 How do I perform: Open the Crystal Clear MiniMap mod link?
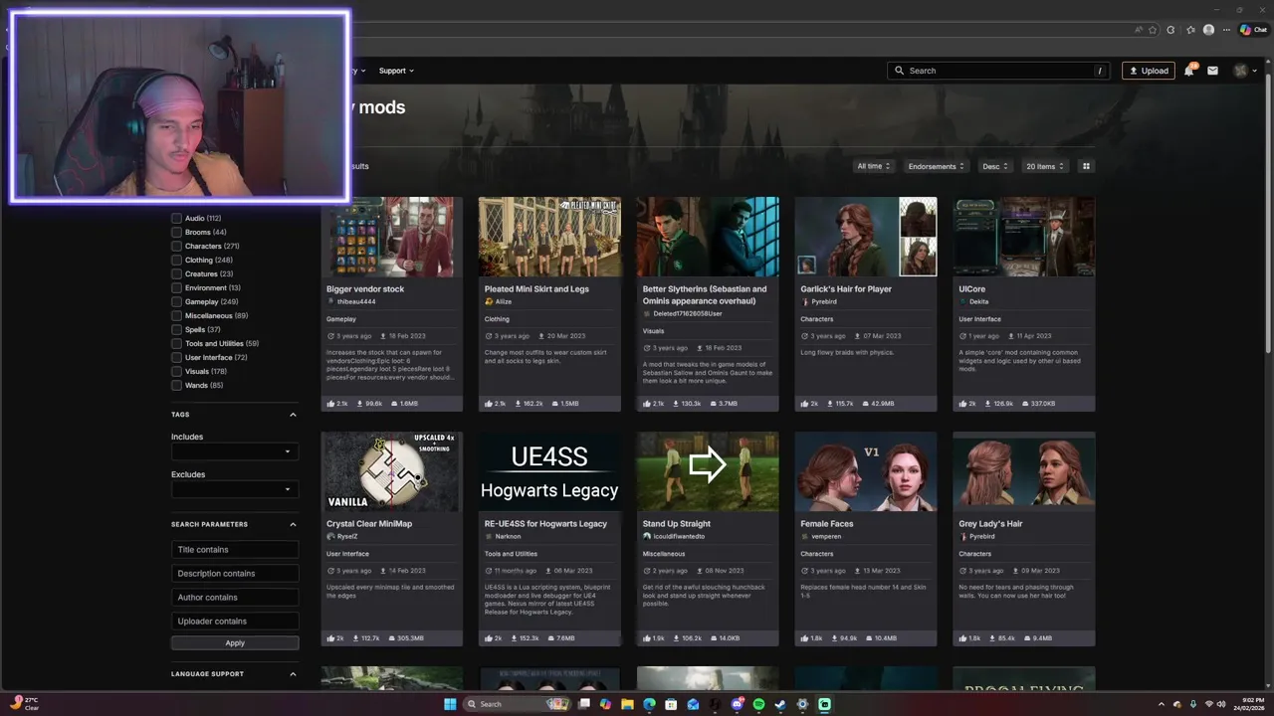[x=369, y=523]
